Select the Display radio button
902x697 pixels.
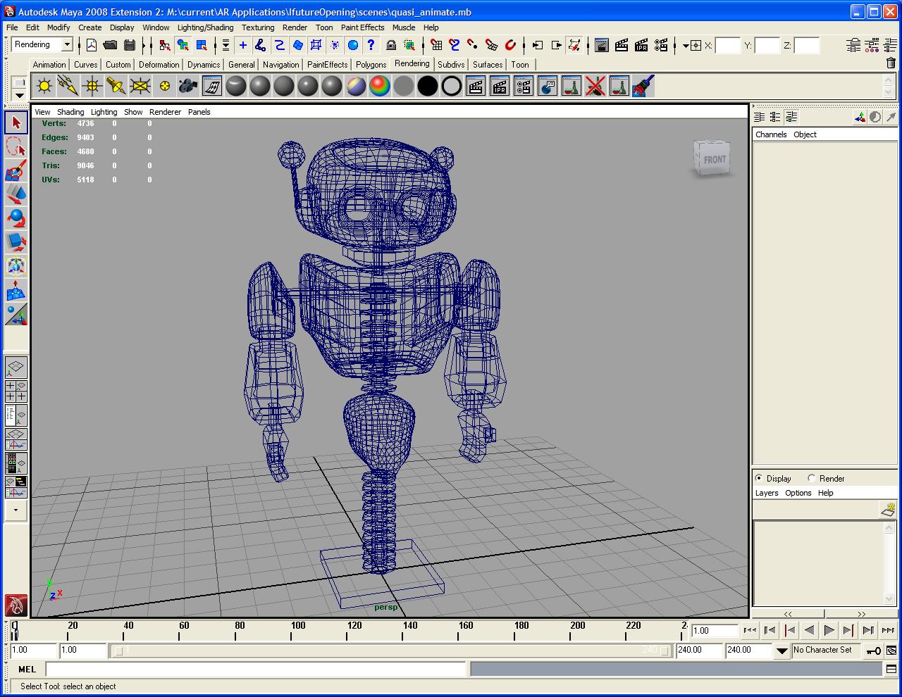tap(759, 478)
